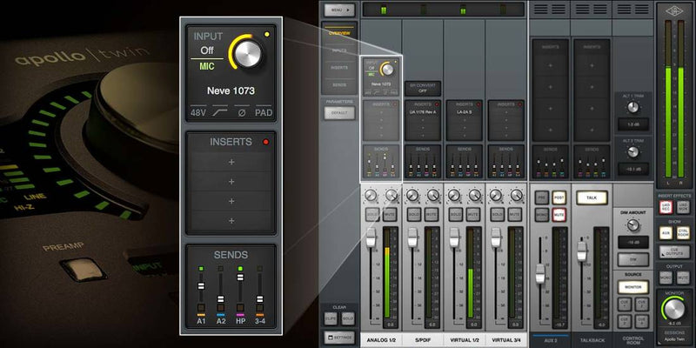
Task: Toggle MUTE on the AUX 2 channel
Action: pos(559,215)
